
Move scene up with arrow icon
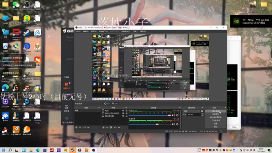click(84, 127)
